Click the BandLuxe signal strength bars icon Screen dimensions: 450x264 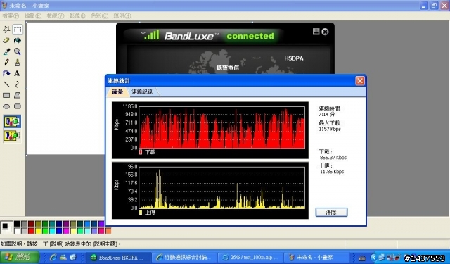tap(150, 35)
